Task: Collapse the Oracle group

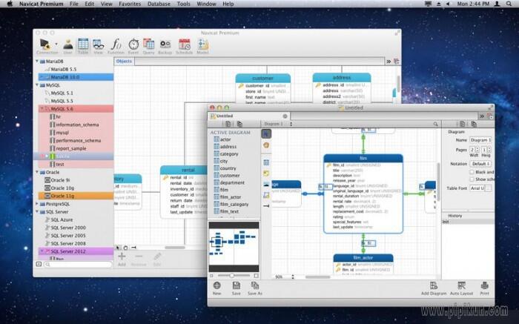Action: [x=37, y=172]
